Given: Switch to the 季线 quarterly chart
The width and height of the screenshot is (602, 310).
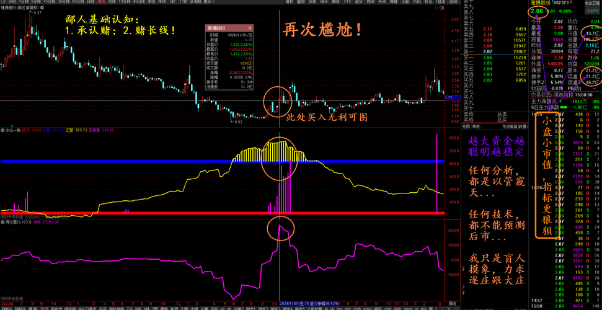Looking at the screenshot, I should pyautogui.click(x=152, y=2).
